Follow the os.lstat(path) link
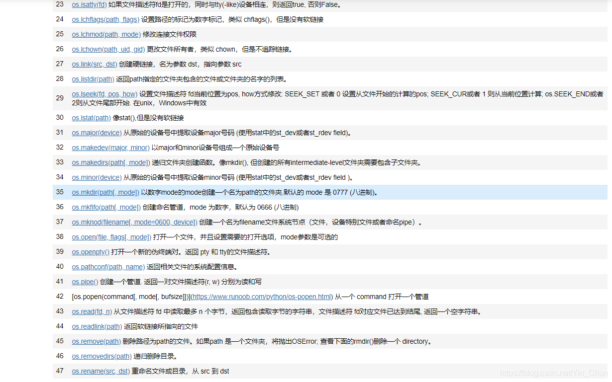 pyautogui.click(x=92, y=118)
